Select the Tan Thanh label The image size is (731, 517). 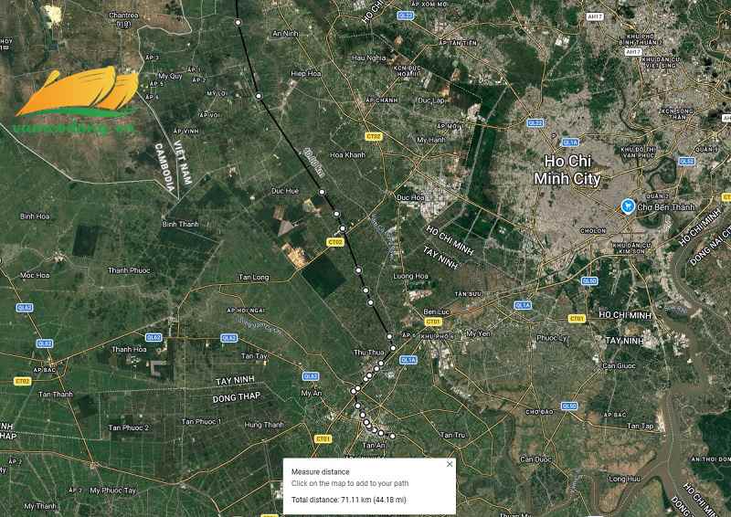56,395
